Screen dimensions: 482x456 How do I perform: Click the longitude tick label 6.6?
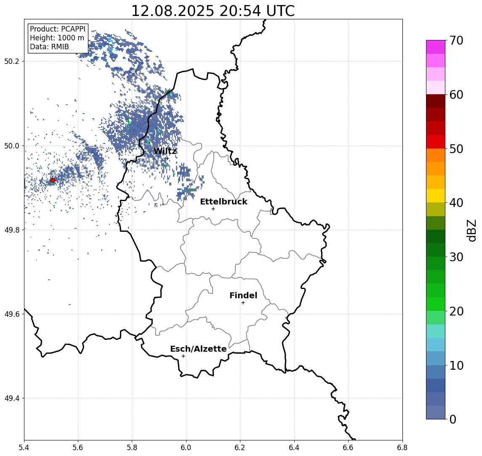348,448
